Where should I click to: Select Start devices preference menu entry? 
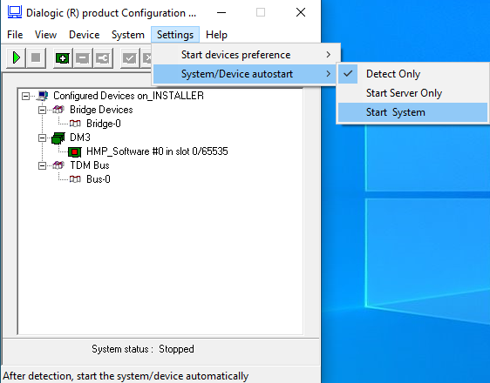246,55
